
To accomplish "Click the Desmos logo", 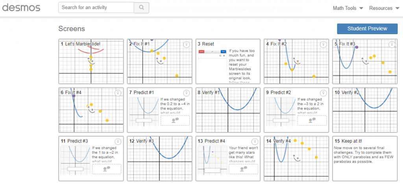I will coord(21,7).
